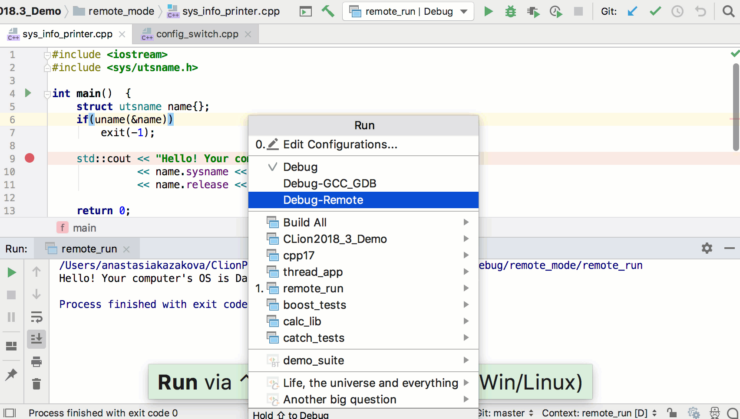Click the green Run button in toolbar
This screenshot has width=740, height=419.
tap(489, 11)
